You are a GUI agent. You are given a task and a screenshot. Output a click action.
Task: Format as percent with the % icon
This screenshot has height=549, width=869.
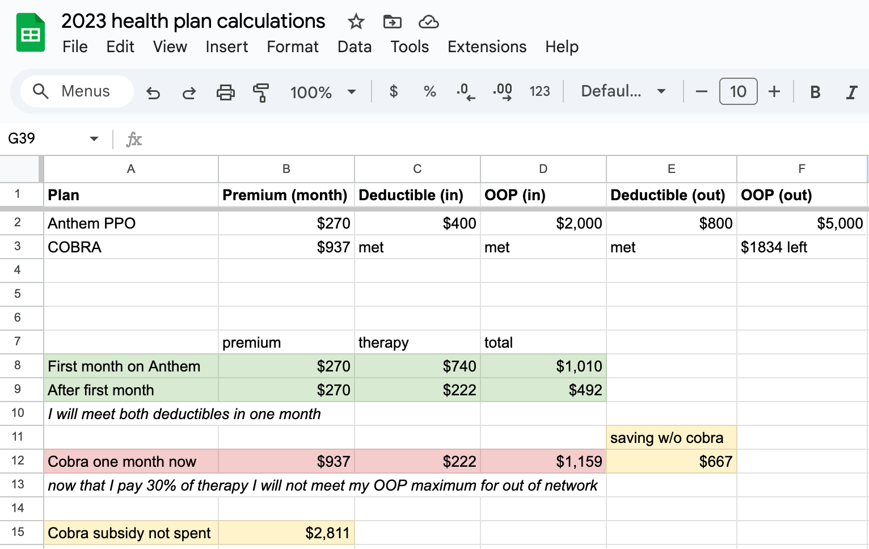pyautogui.click(x=429, y=91)
